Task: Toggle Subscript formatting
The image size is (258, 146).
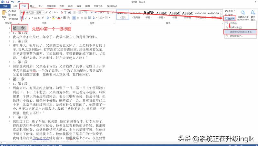Action: [x=39, y=18]
